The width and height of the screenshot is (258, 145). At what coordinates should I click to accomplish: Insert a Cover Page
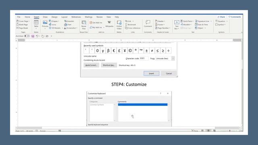coord(23,21)
